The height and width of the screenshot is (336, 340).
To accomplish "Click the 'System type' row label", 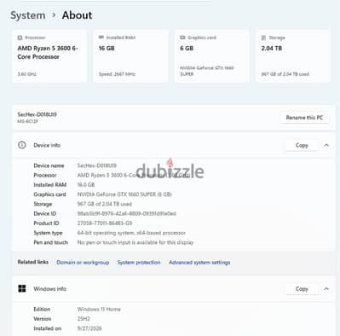I will click(48, 233).
